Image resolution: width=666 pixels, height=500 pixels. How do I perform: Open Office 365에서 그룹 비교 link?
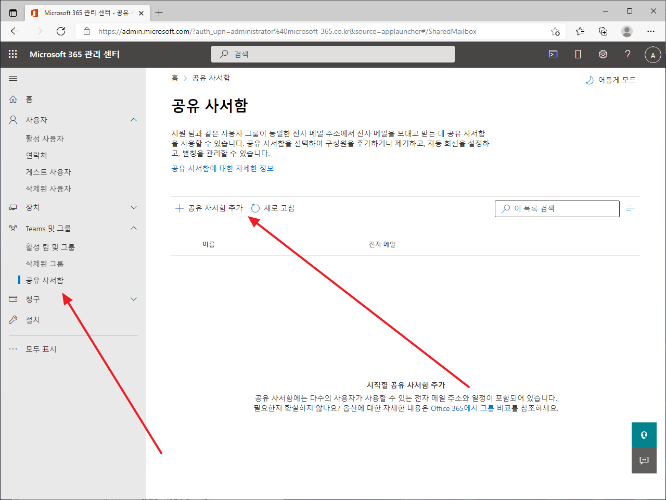(471, 408)
